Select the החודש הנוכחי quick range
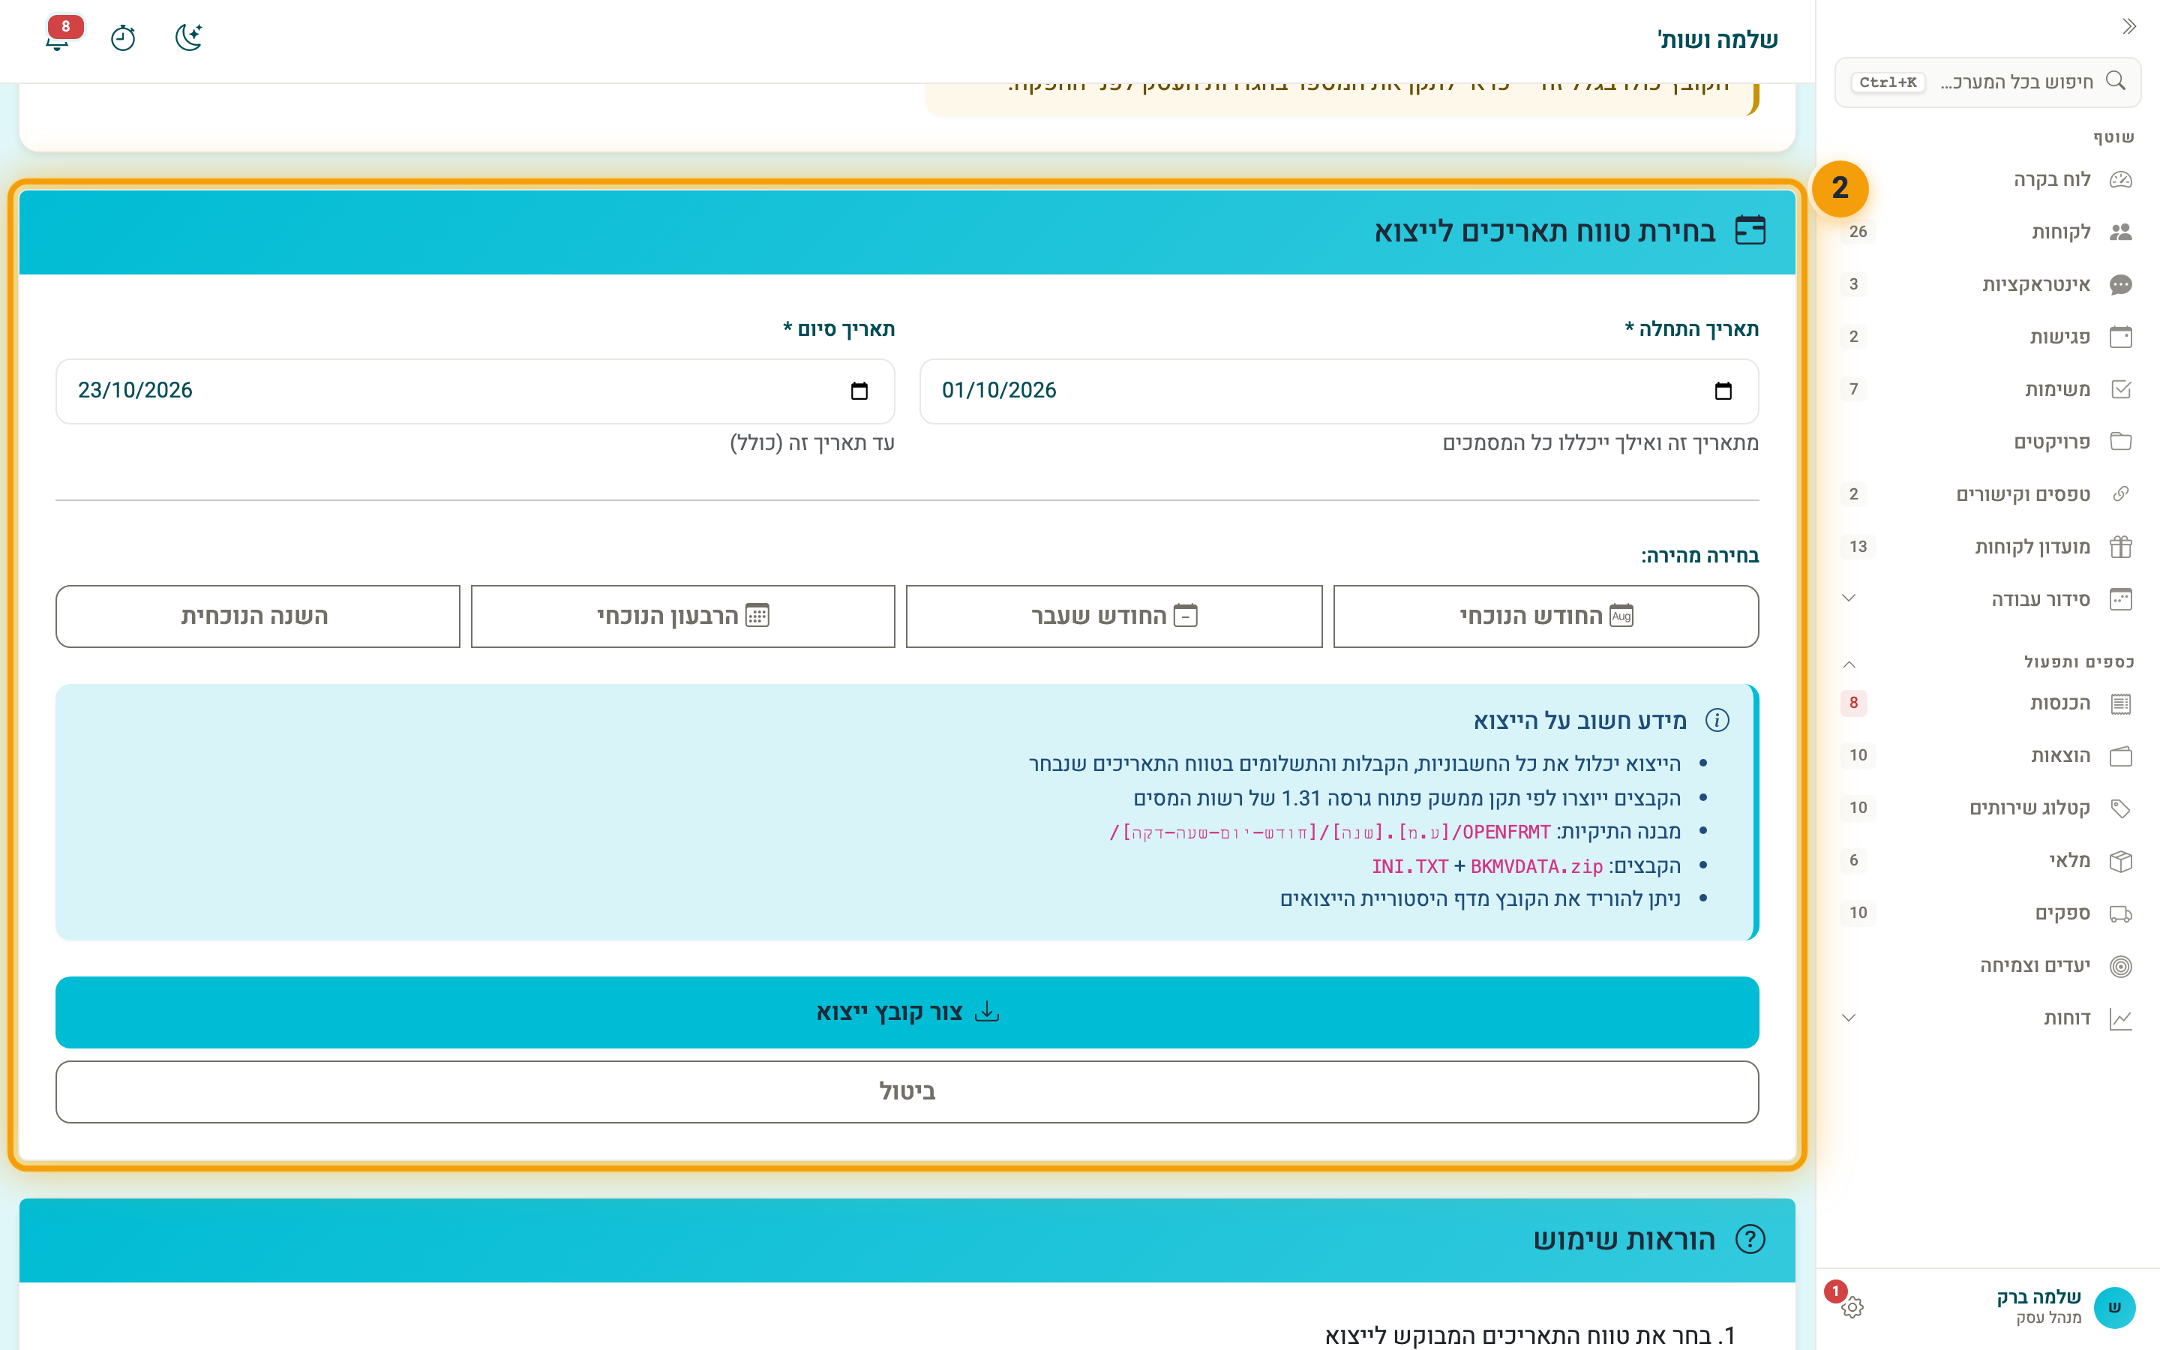2160x1350 pixels. coord(1546,616)
